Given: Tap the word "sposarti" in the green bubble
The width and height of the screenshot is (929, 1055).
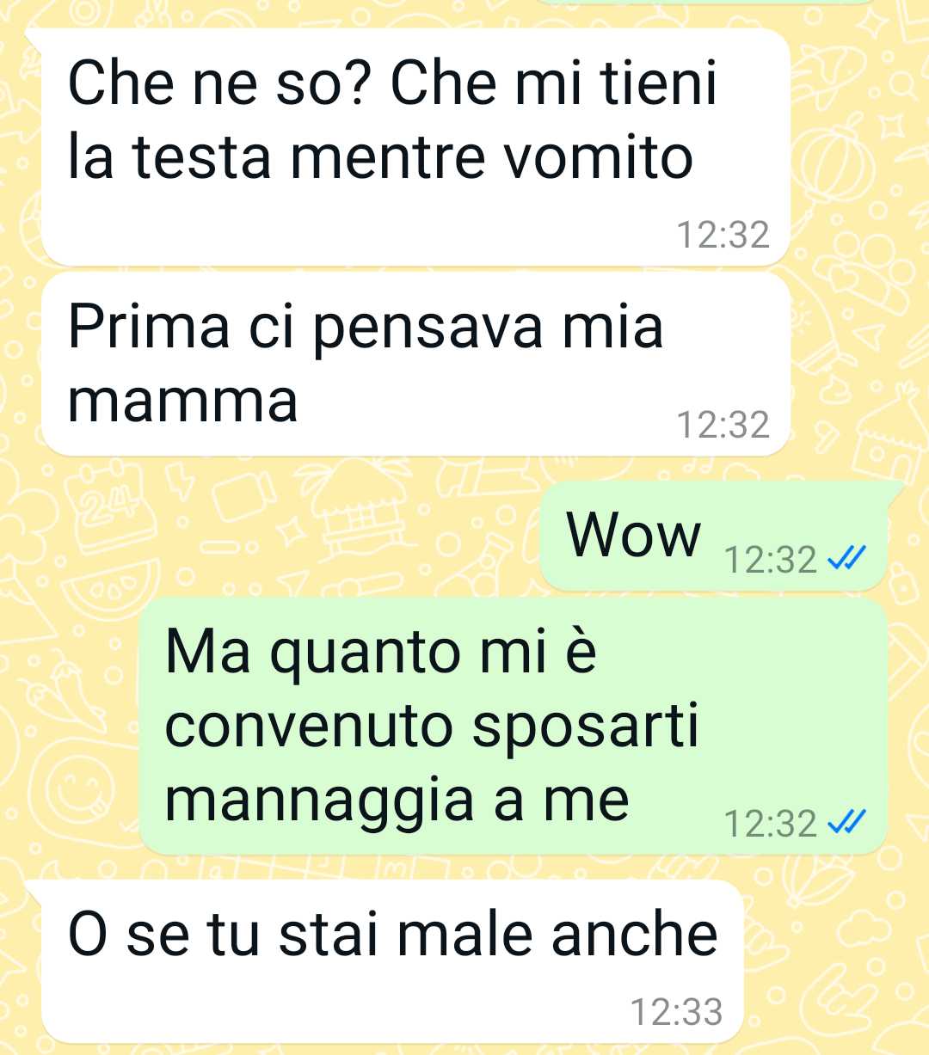Looking at the screenshot, I should [586, 729].
